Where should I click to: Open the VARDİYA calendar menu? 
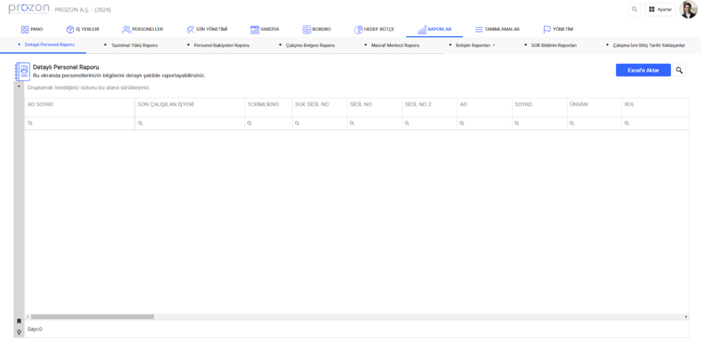pyautogui.click(x=264, y=29)
